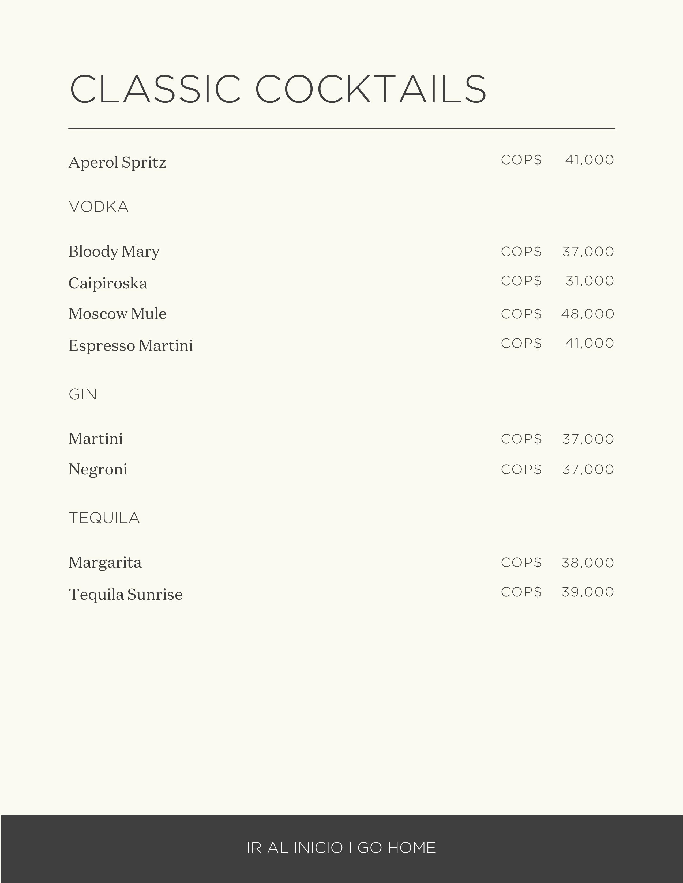The width and height of the screenshot is (683, 883).
Task: Click the VODKA section heading
Action: point(99,207)
